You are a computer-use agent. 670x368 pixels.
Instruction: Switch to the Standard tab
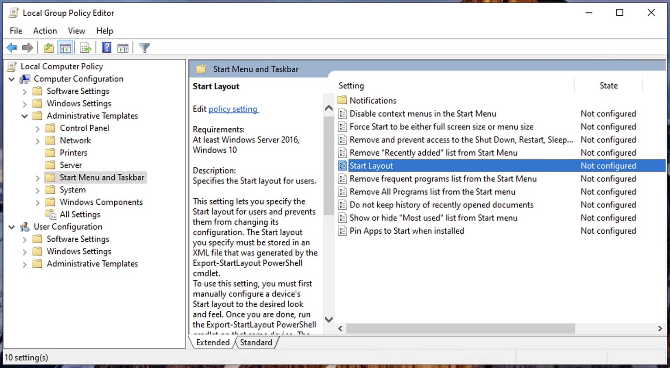pyautogui.click(x=256, y=342)
